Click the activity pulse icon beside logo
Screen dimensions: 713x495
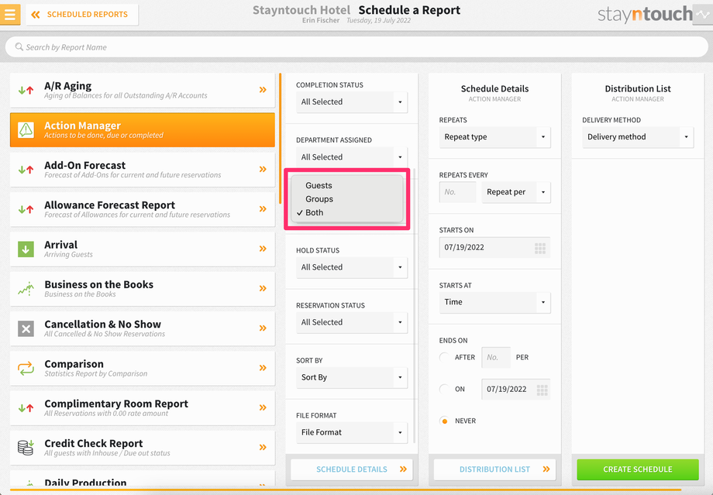pos(703,15)
